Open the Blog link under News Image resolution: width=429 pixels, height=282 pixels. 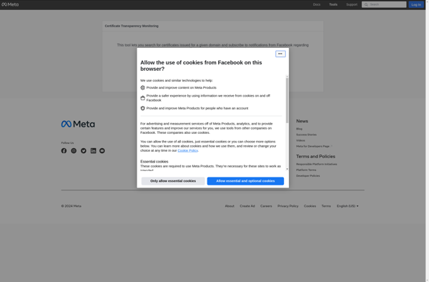[299, 129]
